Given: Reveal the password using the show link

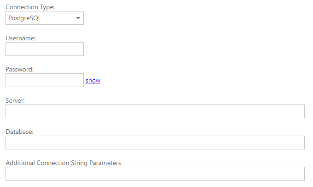Looking at the screenshot, I should coord(93,80).
